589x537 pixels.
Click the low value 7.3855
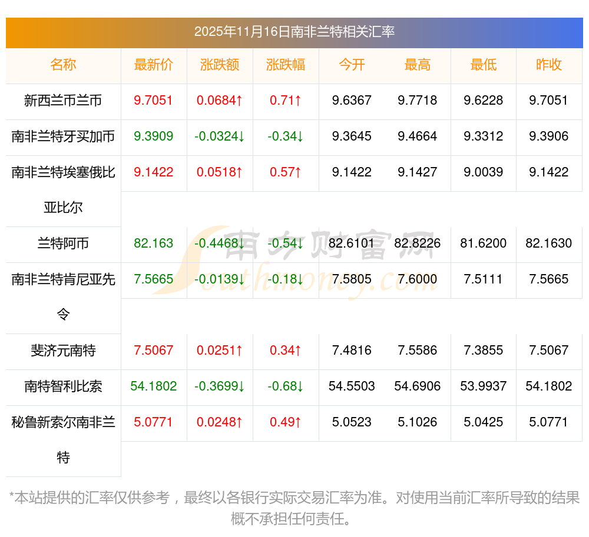click(x=484, y=350)
